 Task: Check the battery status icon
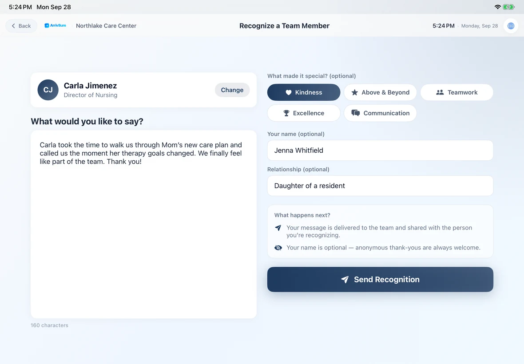(509, 7)
